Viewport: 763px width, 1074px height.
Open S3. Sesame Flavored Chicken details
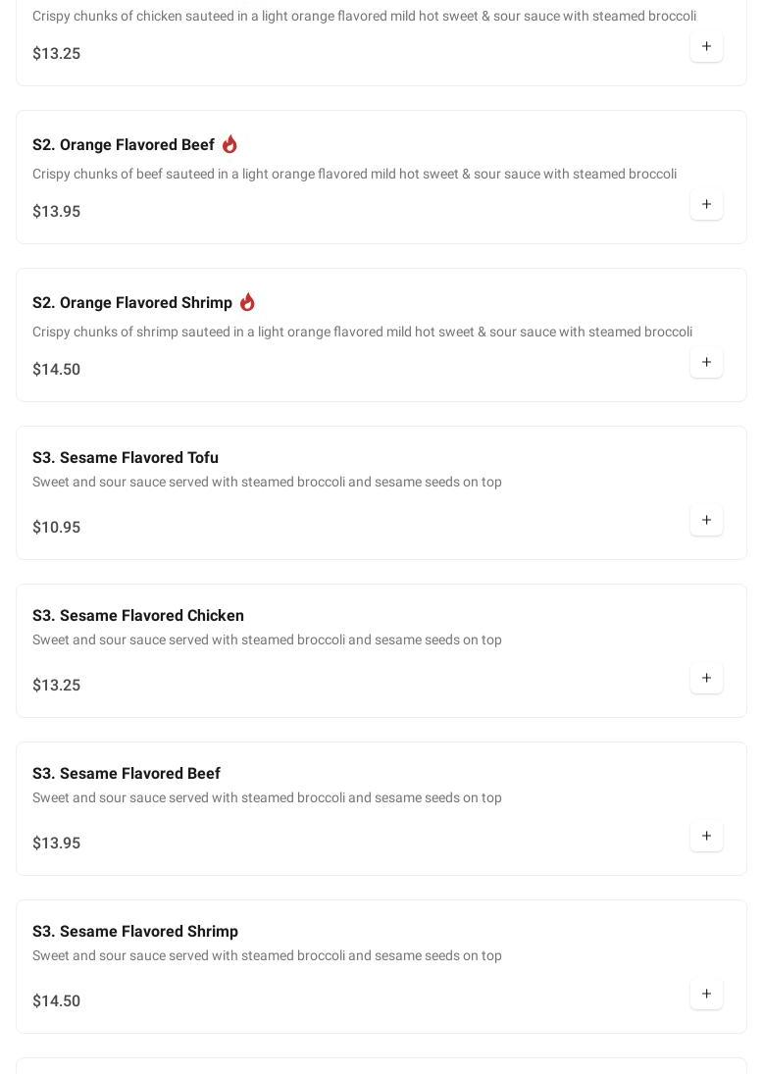tap(138, 616)
